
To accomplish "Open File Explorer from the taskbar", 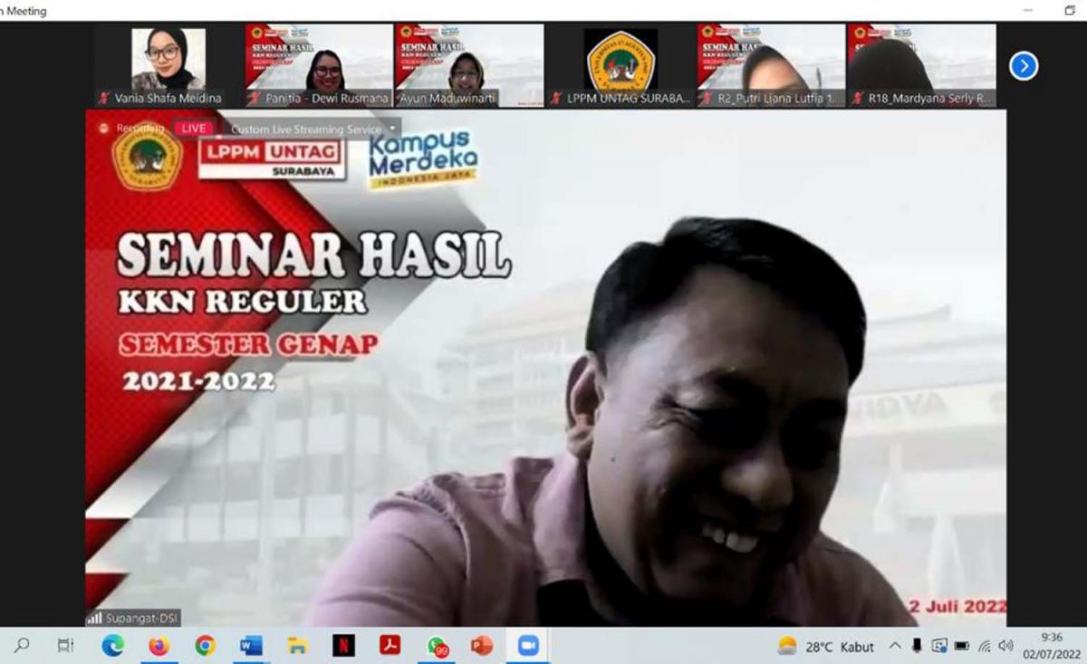I will (295, 647).
